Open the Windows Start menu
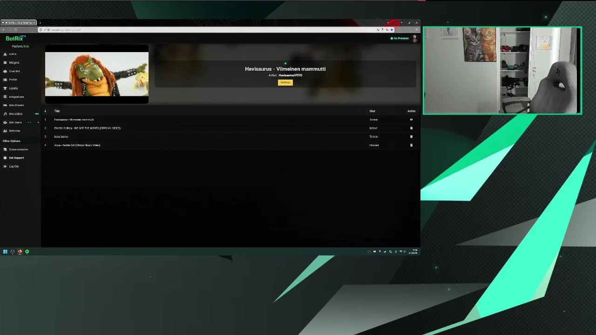596x335 pixels. 5,252
